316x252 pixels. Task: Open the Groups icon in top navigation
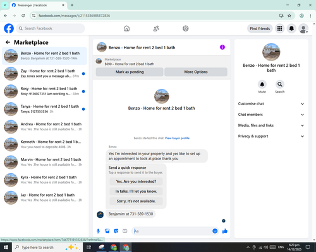coord(186,28)
